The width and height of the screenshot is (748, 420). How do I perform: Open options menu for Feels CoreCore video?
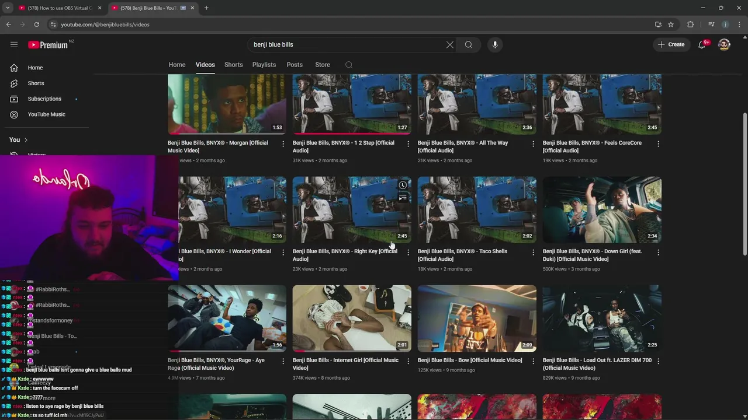pos(659,143)
